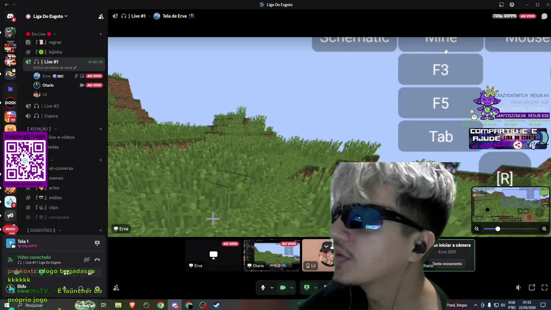
Task: Open chat bubble icon in call header
Action: [544, 16]
